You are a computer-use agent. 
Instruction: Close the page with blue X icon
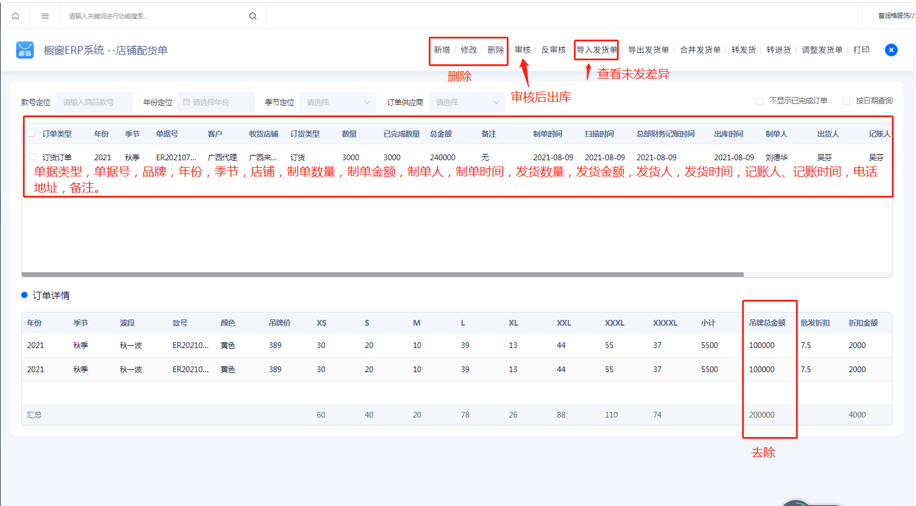(x=891, y=50)
